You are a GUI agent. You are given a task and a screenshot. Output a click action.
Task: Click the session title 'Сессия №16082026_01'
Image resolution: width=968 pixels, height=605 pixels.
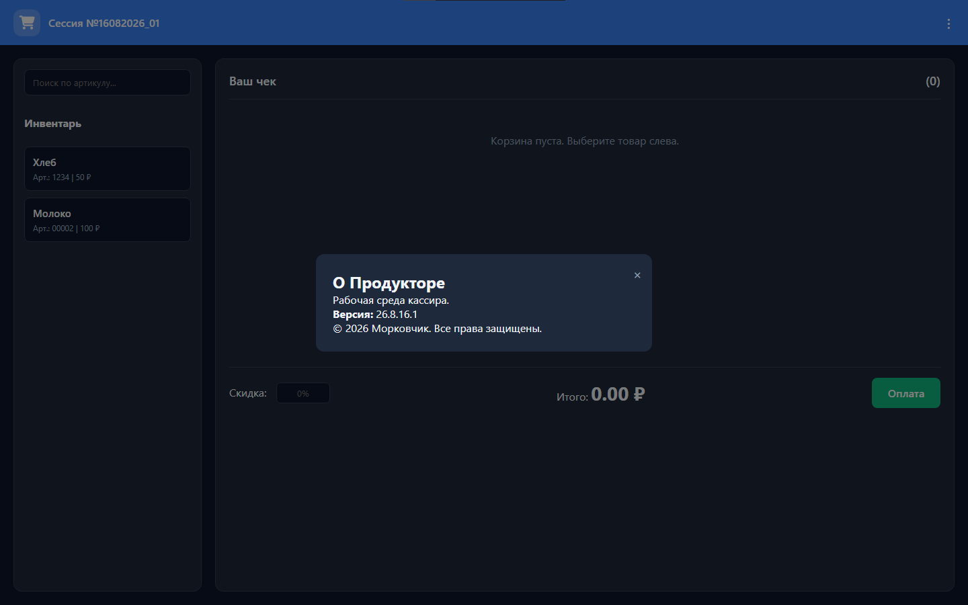pyautogui.click(x=104, y=23)
